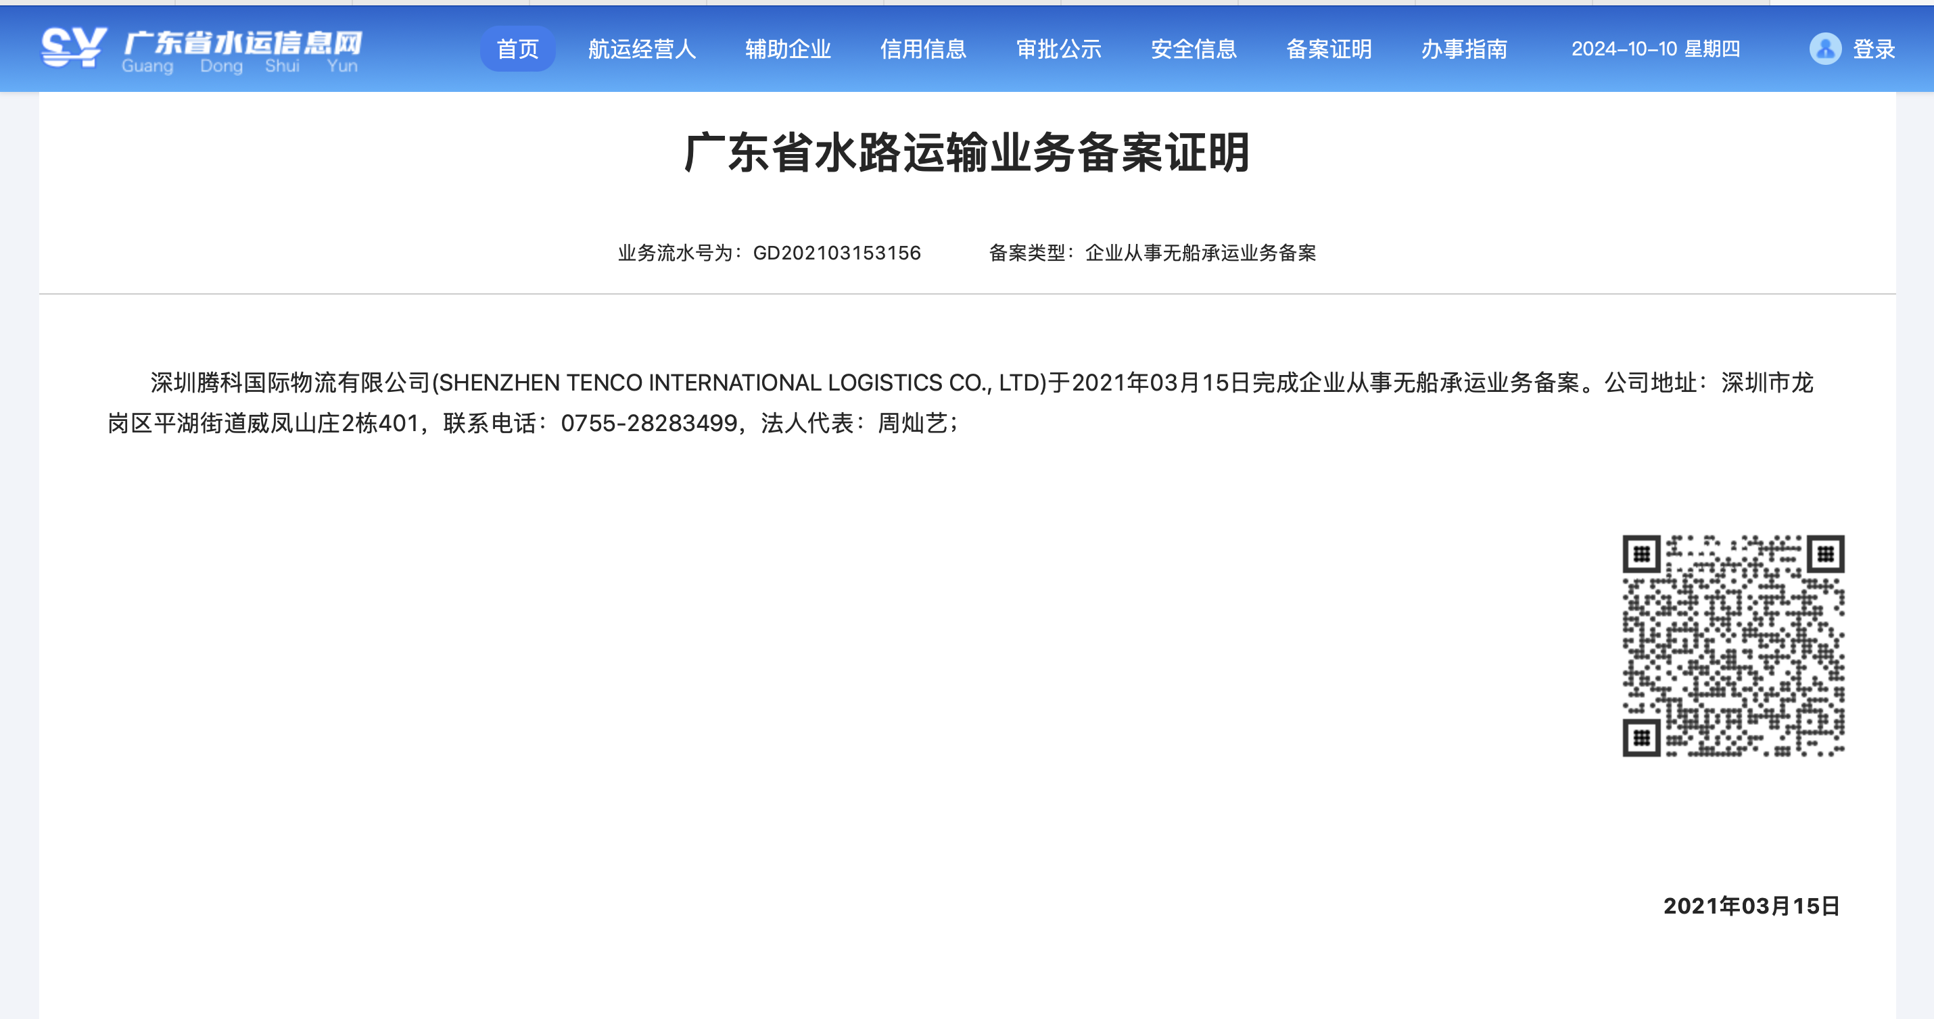Viewport: 1934px width, 1019px height.
Task: Select 安全信息 navigation item
Action: 1194,49
